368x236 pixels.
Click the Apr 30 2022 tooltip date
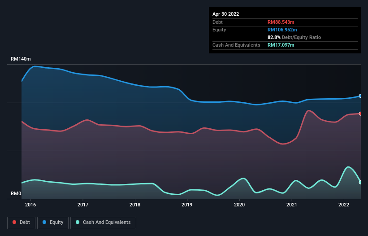click(x=226, y=14)
